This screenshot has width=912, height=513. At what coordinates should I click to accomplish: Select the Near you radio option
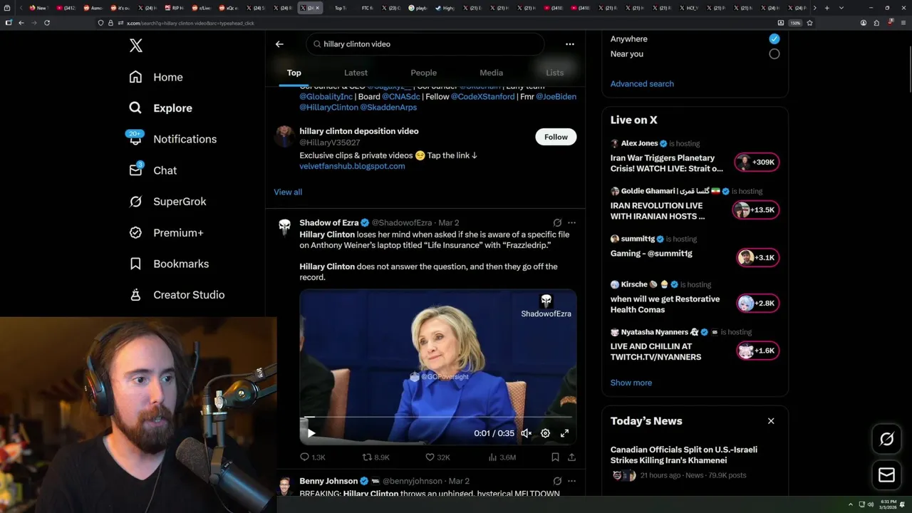(774, 54)
